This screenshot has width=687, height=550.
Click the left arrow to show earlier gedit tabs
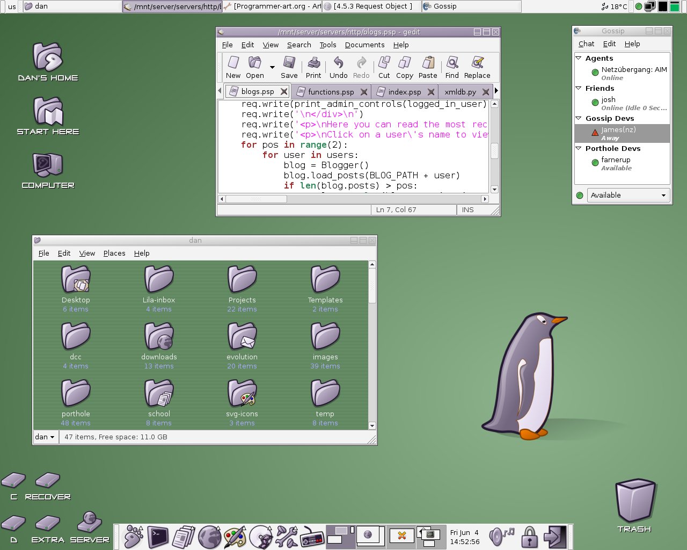[x=220, y=91]
